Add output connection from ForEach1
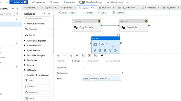This screenshot has width=181, height=101. (x=116, y=50)
